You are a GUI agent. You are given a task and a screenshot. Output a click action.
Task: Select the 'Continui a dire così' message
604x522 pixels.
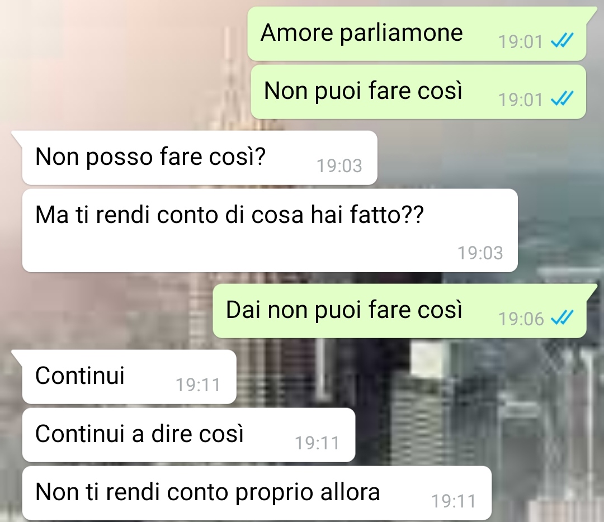point(188,435)
